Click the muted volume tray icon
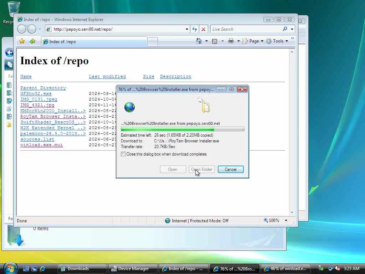The image size is (365, 274). point(338,268)
